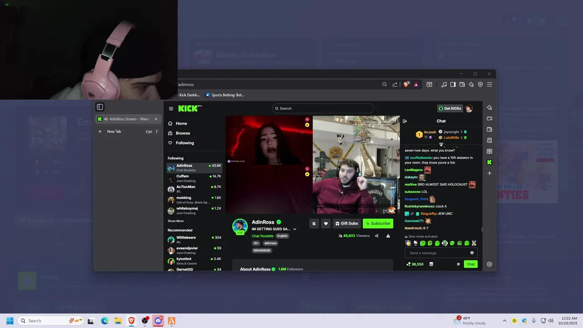This screenshot has height=328, width=583.
Task: Open Brave Talk camera icon in sidebar
Action: [x=489, y=118]
